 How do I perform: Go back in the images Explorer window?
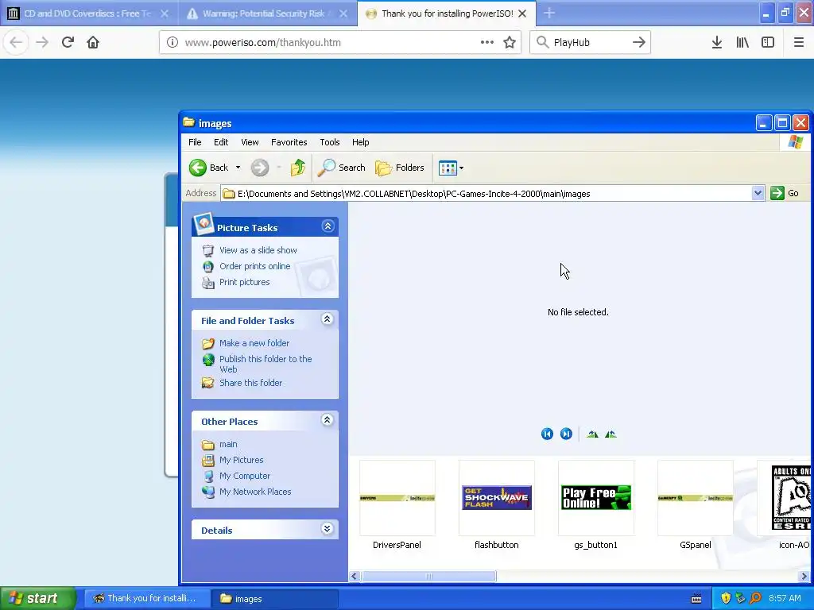pyautogui.click(x=209, y=168)
